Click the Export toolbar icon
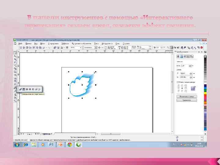Viewport: 220px width, 165px height. point(58,48)
